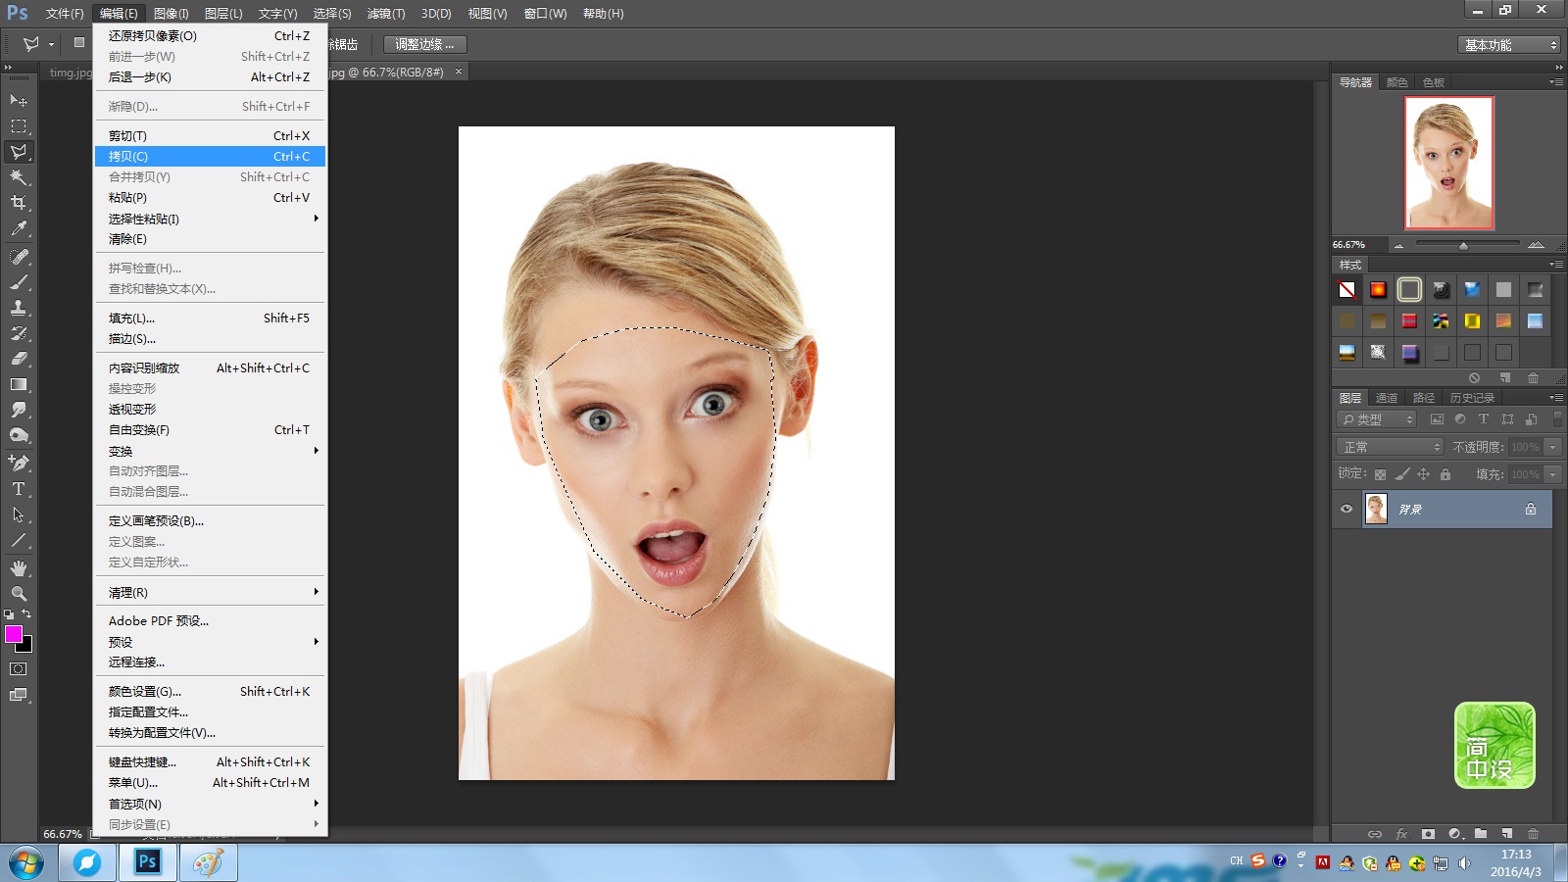The image size is (1568, 882).
Task: Toggle lock image pixels brush icon
Action: 1401,474
